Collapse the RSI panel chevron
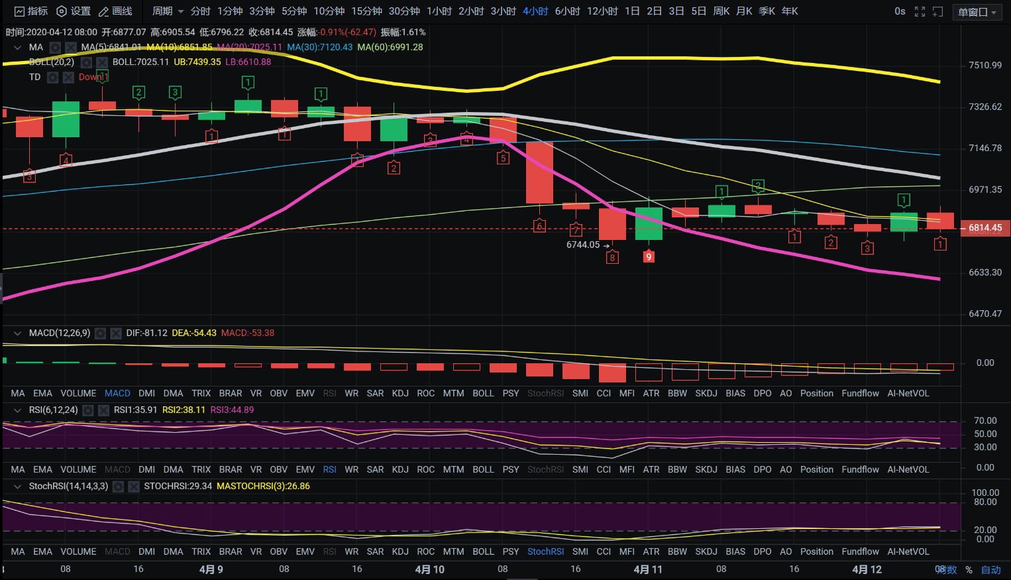The width and height of the screenshot is (1011, 580). (x=17, y=410)
